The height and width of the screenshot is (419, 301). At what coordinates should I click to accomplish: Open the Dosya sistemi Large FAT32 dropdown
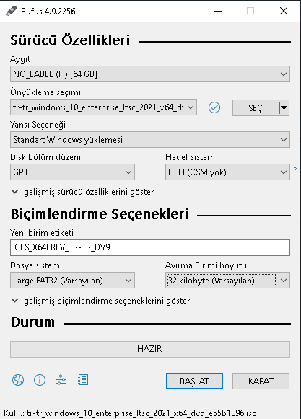[x=72, y=281]
